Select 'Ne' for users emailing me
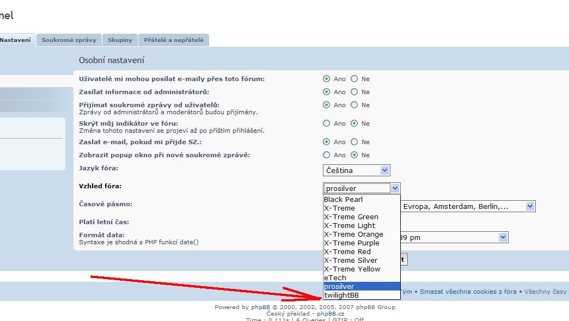 point(354,79)
